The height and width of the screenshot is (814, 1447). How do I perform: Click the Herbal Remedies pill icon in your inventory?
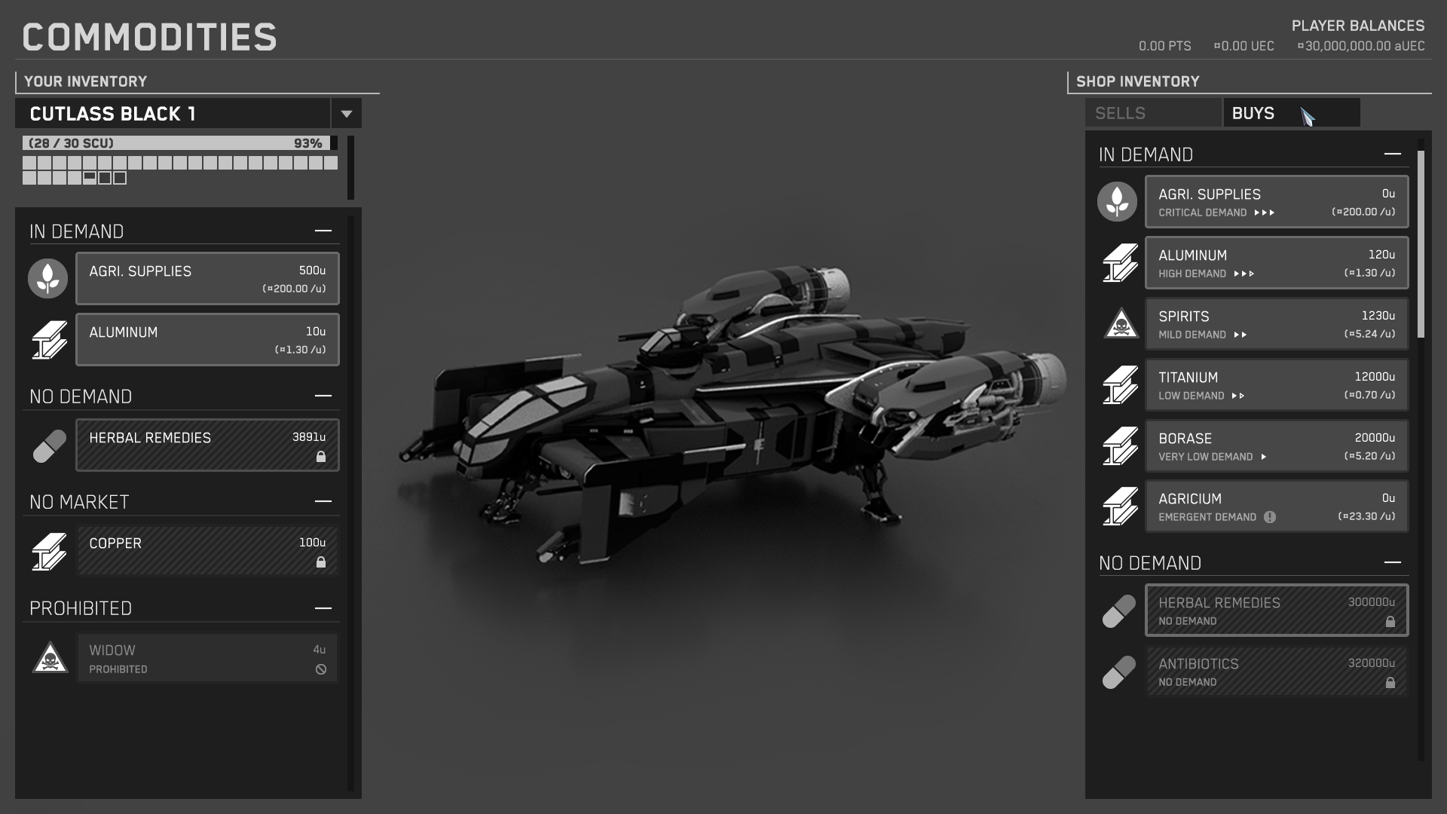point(49,445)
